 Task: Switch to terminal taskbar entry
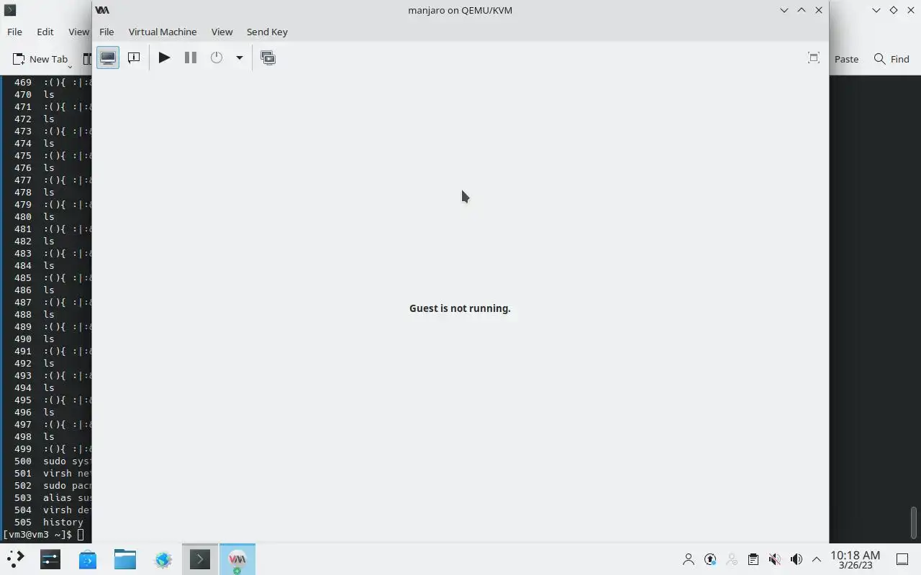coord(200,559)
